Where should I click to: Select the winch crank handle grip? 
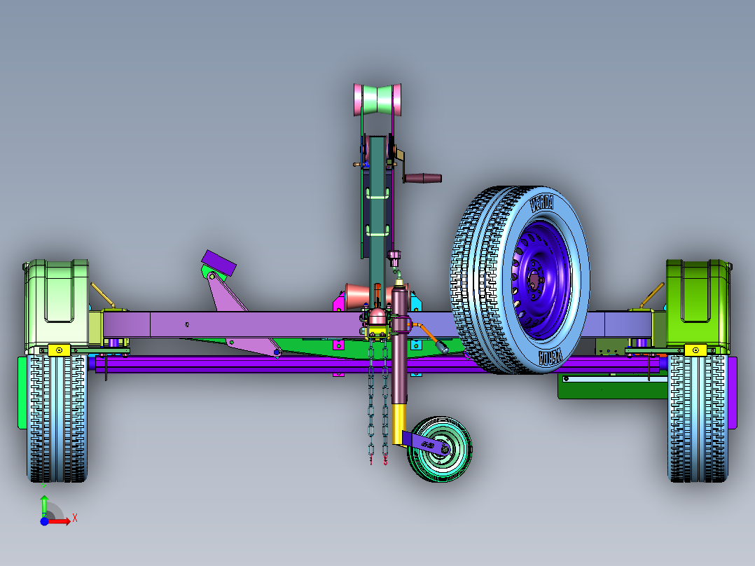click(423, 178)
